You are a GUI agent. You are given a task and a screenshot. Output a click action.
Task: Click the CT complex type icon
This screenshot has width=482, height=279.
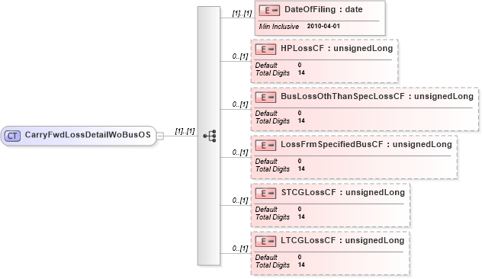click(x=12, y=136)
